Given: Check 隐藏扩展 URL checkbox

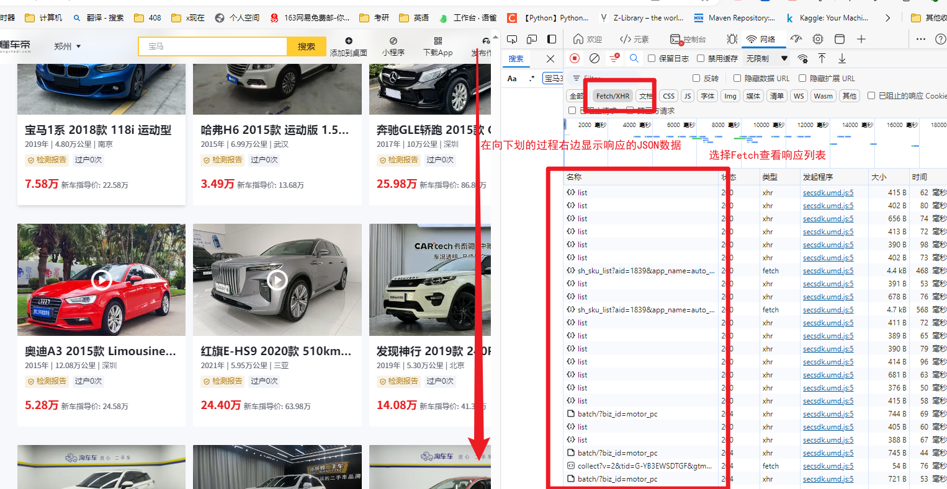Looking at the screenshot, I should 802,78.
